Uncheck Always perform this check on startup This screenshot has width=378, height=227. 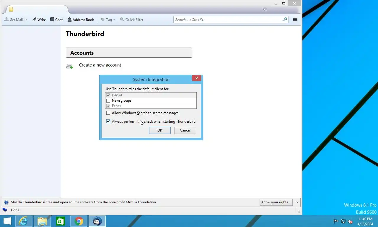pos(108,121)
